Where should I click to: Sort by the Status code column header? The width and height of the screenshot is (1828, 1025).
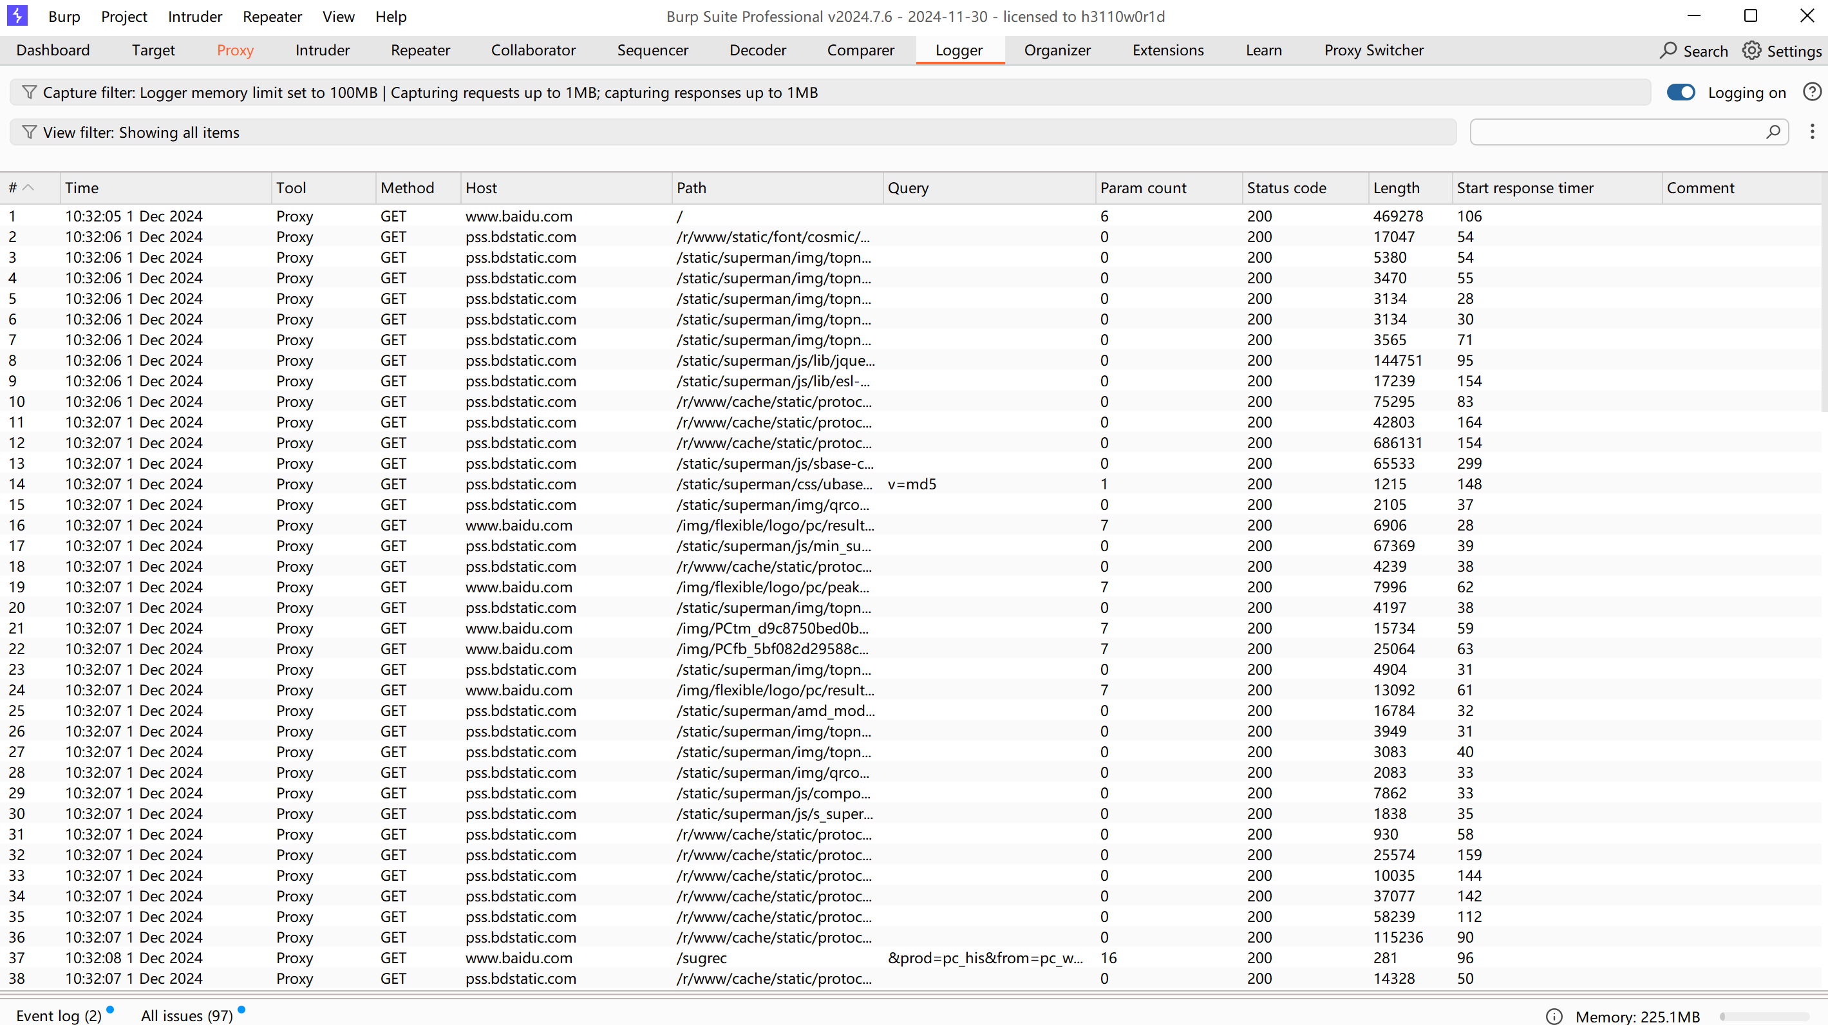[x=1286, y=188]
